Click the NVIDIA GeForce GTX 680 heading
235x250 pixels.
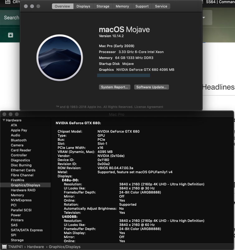point(78,123)
